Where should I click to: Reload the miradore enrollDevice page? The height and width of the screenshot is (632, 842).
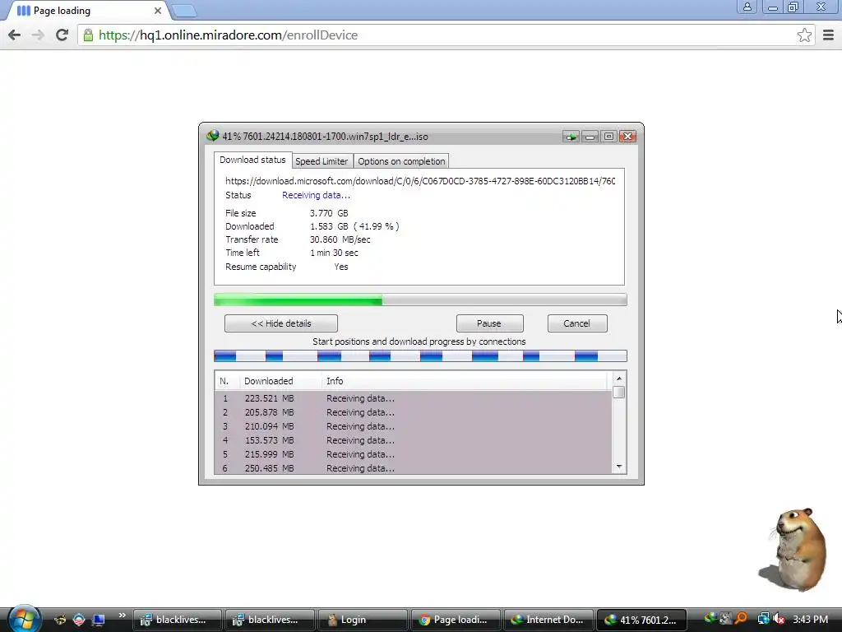(x=62, y=35)
